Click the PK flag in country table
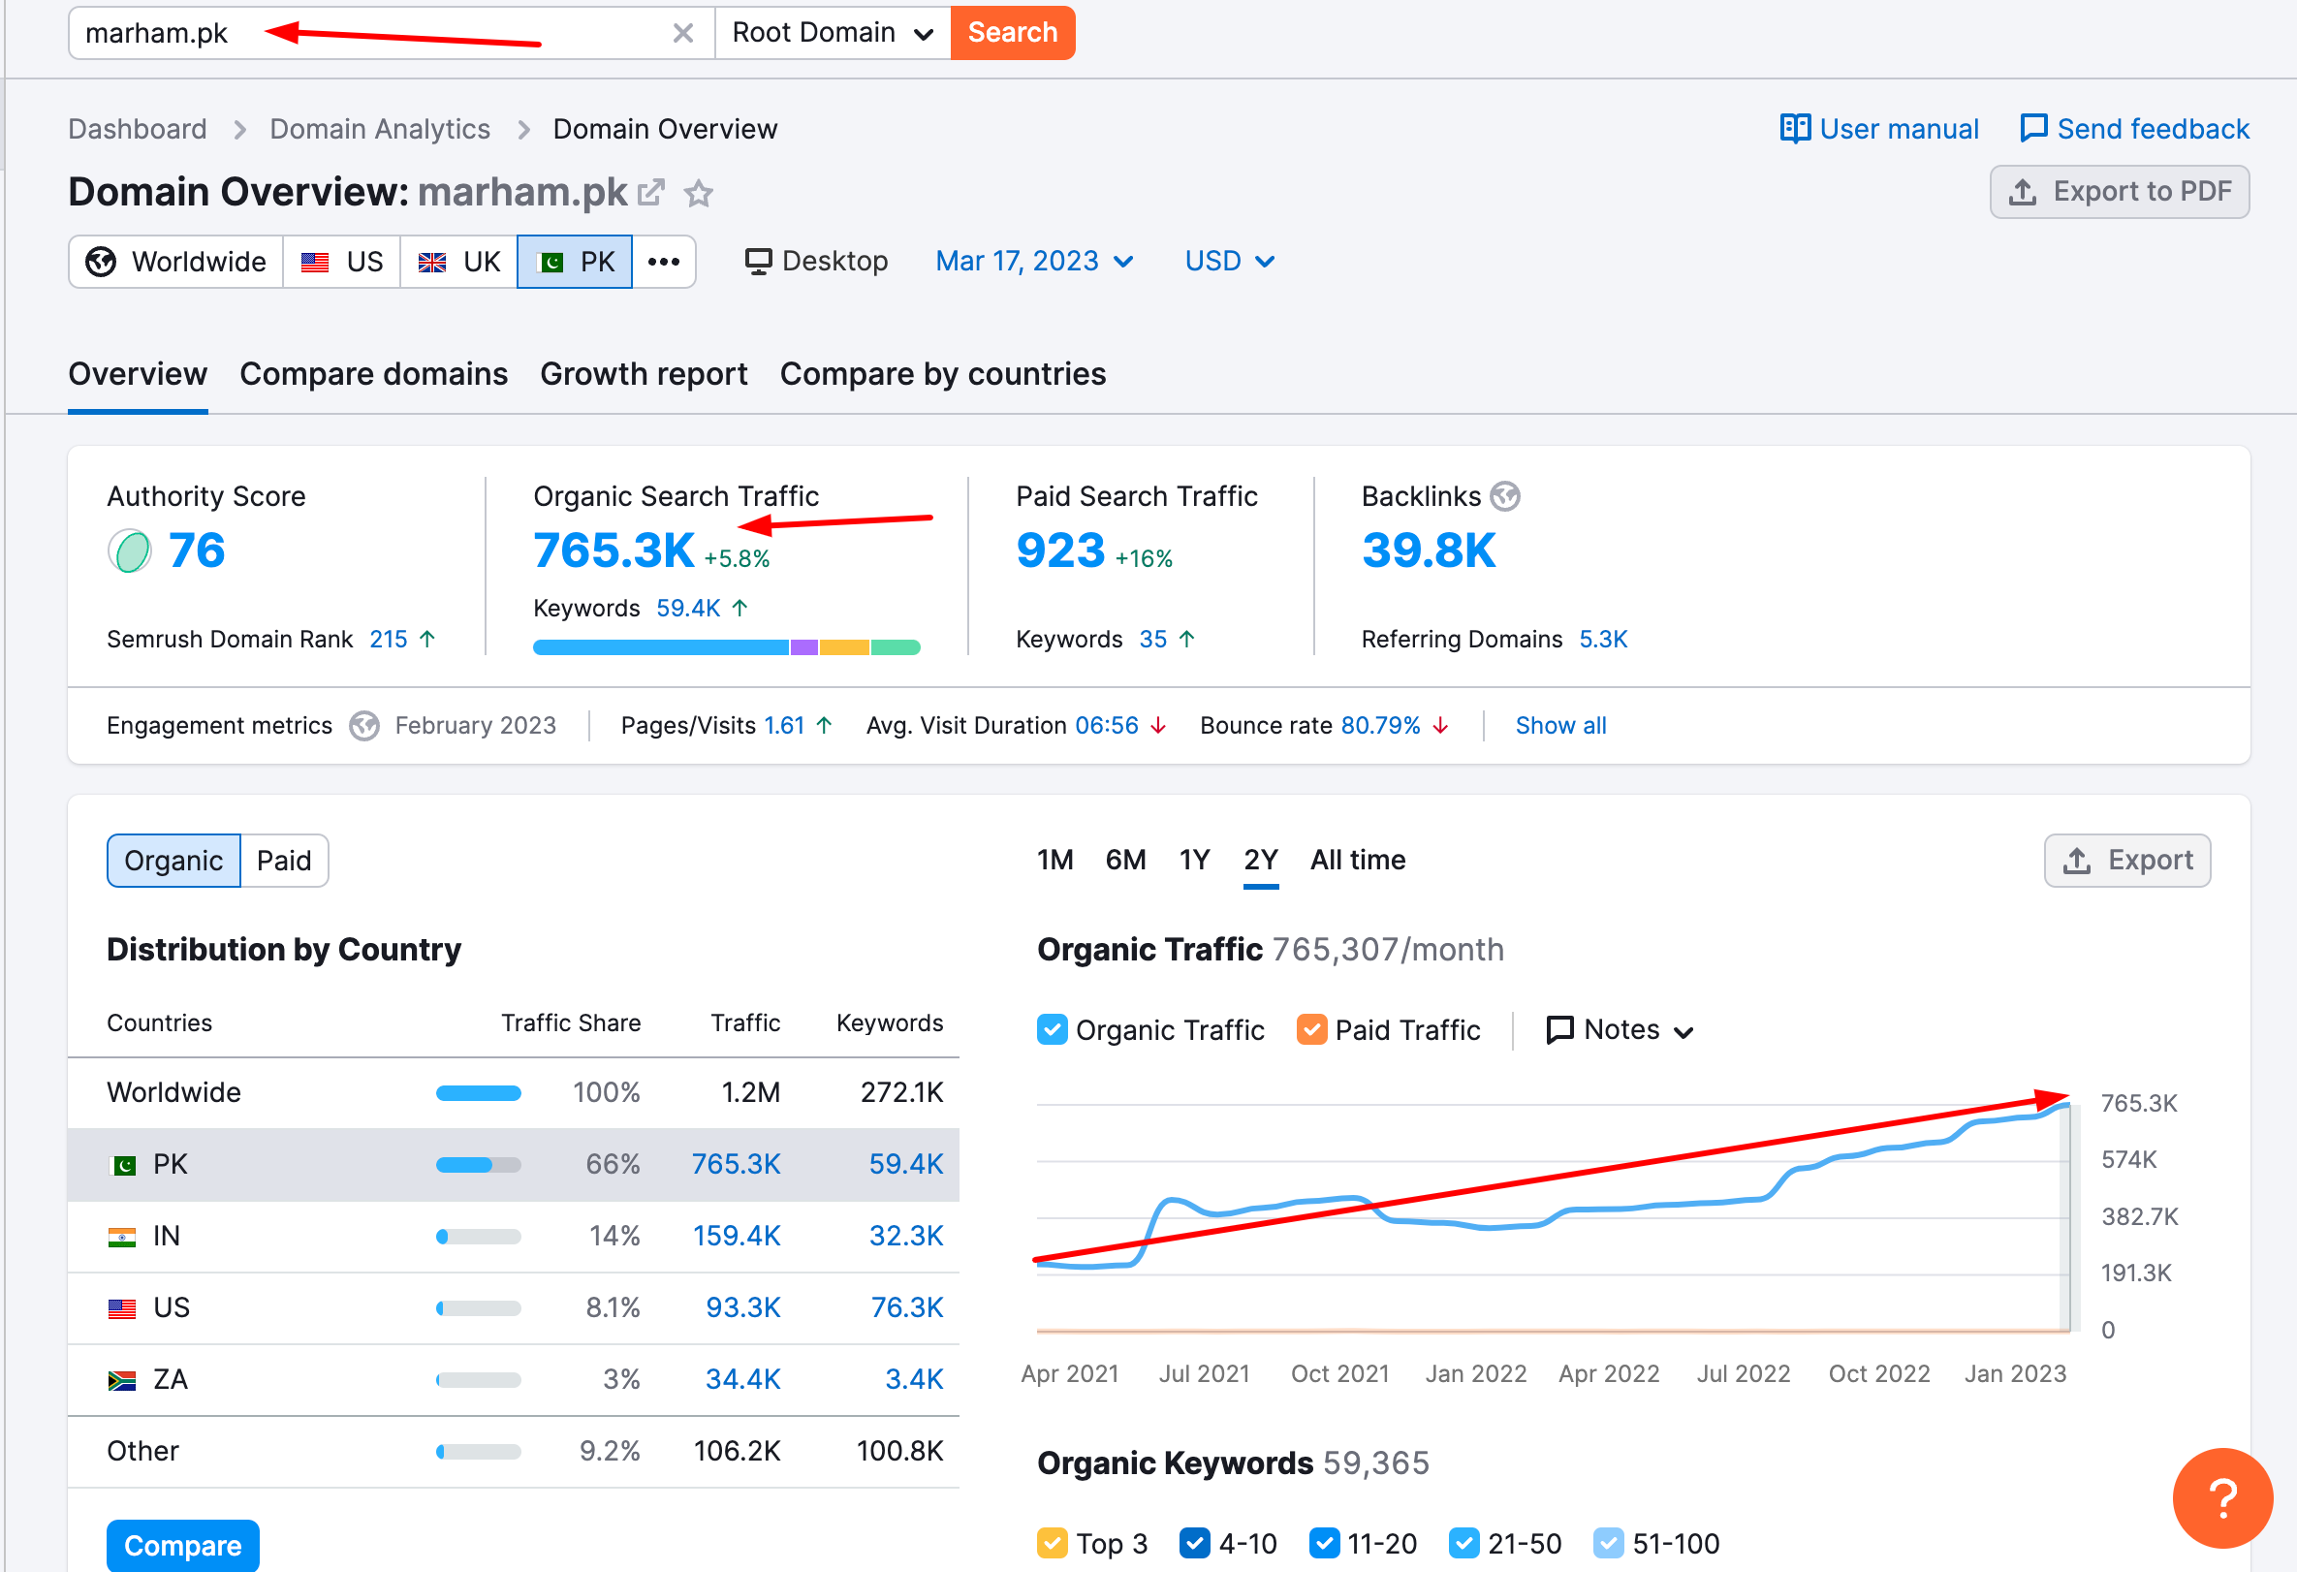The height and width of the screenshot is (1572, 2297). (x=122, y=1165)
